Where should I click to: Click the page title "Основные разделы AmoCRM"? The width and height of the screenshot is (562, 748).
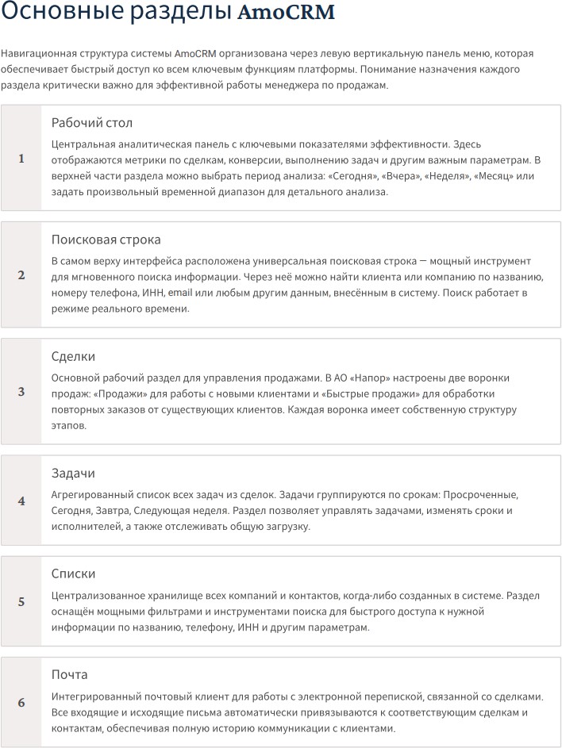(167, 13)
